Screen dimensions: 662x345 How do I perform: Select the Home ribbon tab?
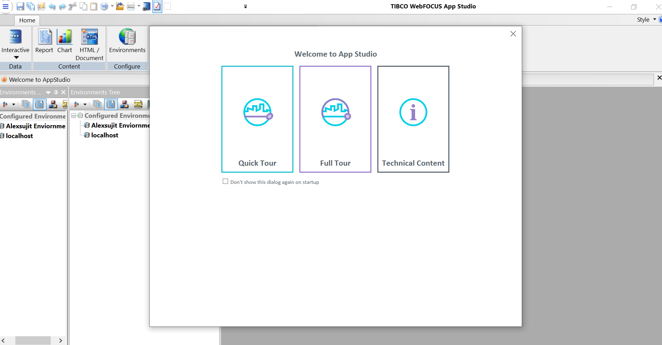pyautogui.click(x=27, y=20)
